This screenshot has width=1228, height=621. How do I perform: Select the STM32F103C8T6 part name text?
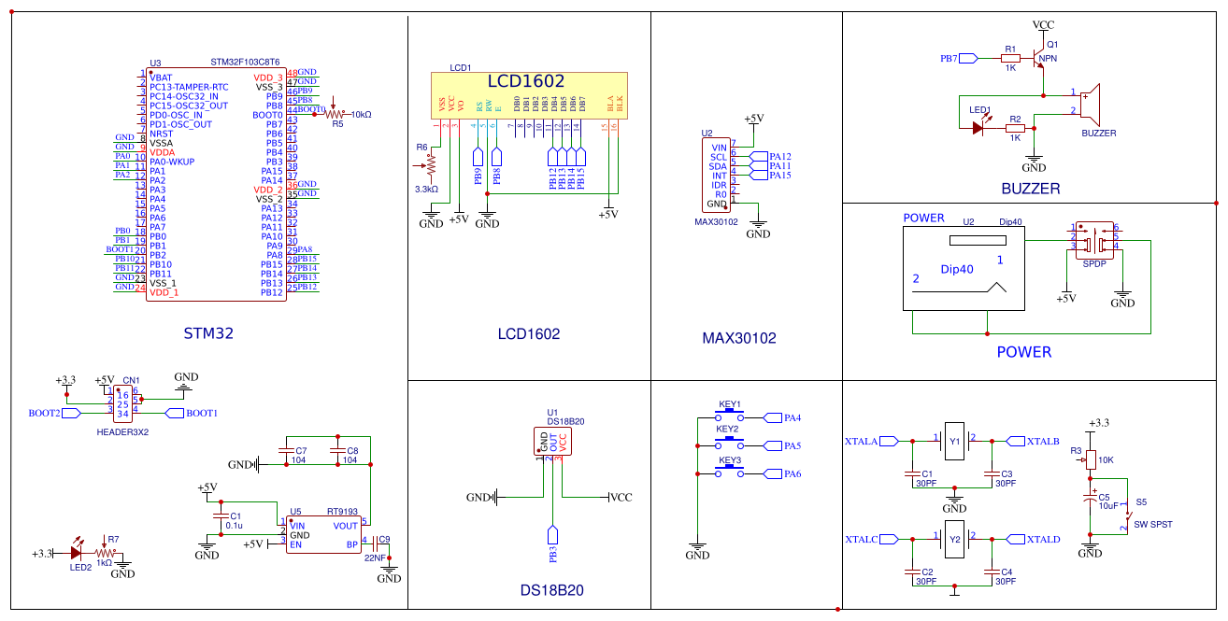pos(245,63)
